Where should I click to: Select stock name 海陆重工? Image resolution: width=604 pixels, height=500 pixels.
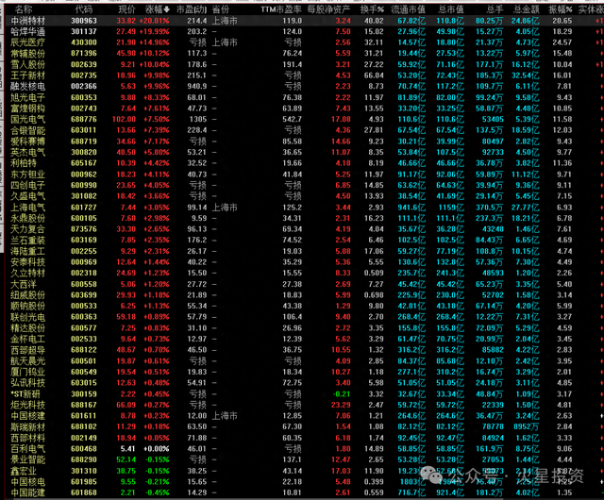click(27, 251)
